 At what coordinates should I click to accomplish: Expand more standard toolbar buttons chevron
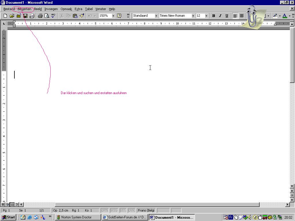[128, 16]
